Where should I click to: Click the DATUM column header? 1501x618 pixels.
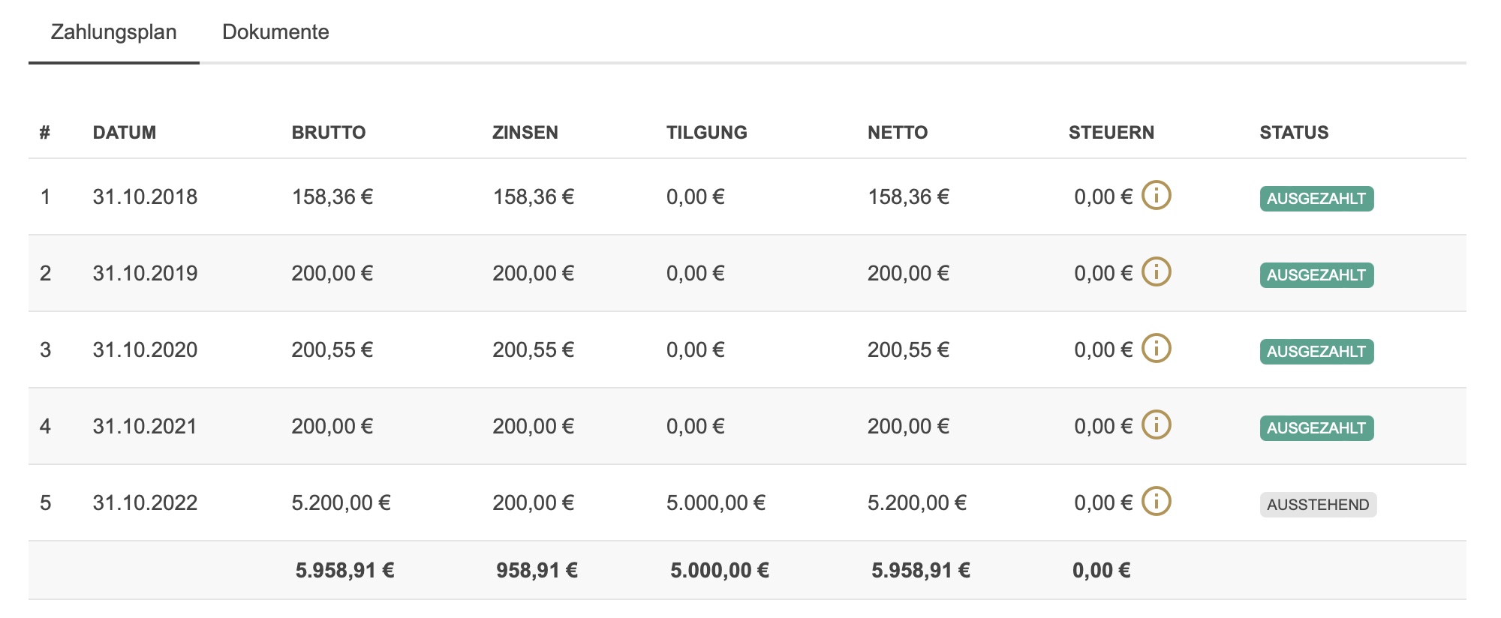[125, 133]
